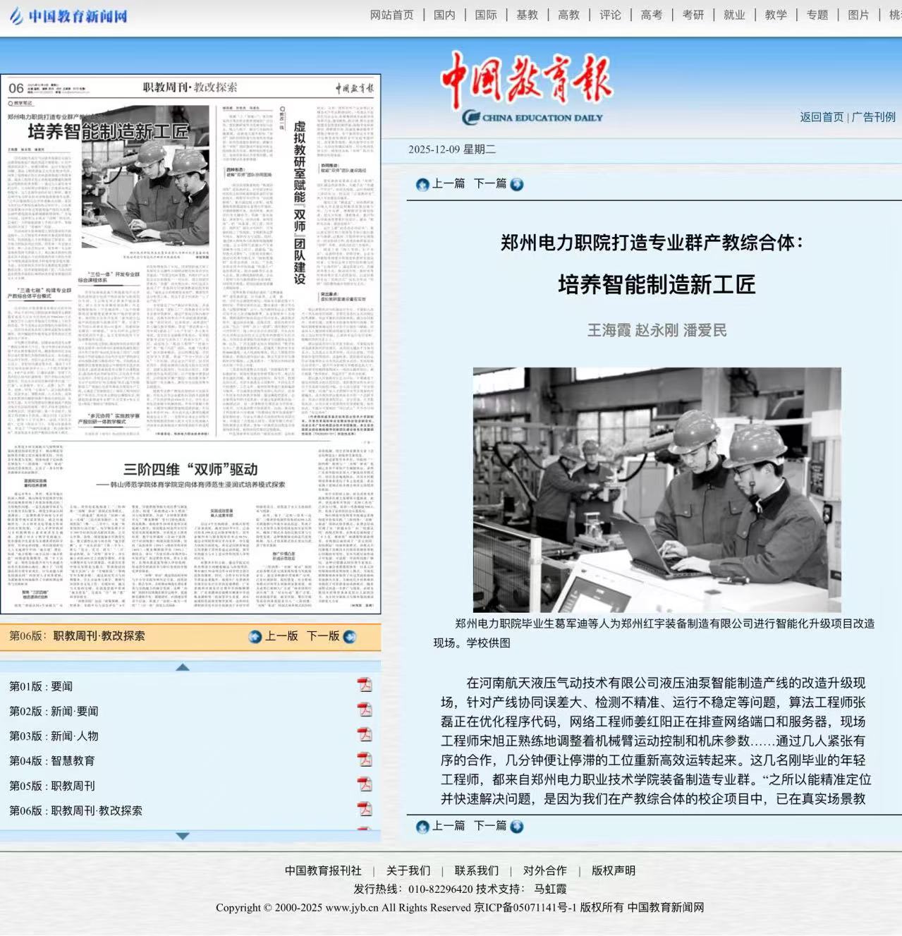
Task: Open the PDF for 第05版 职教周刊
Action: [x=364, y=784]
